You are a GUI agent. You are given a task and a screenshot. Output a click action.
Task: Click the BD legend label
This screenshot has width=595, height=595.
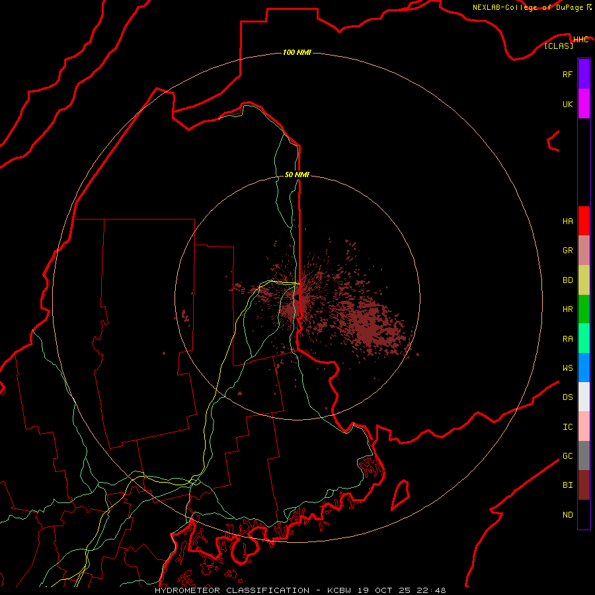[x=567, y=280]
